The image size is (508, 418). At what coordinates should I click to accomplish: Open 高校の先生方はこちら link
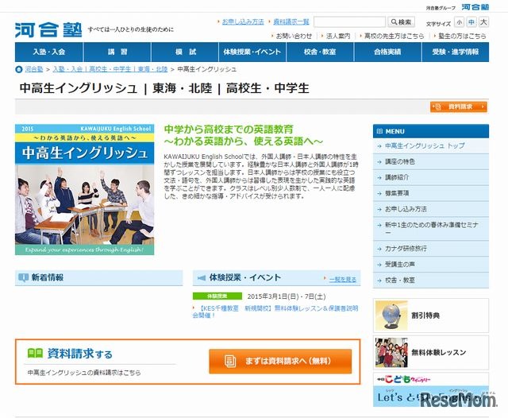pyautogui.click(x=394, y=36)
